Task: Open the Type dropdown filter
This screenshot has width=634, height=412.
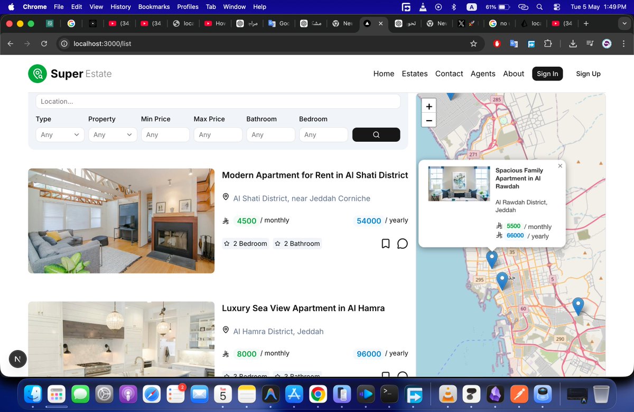Action: [60, 135]
